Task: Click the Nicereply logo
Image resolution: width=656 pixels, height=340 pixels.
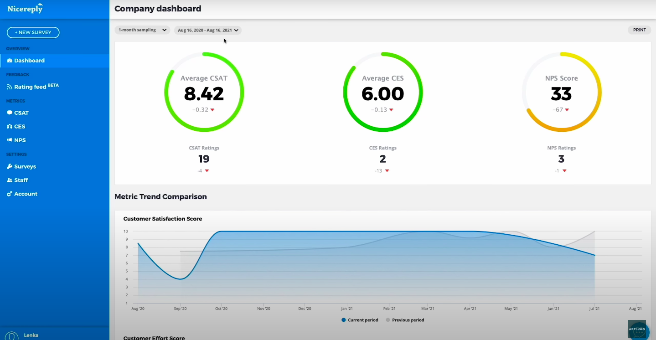Action: tap(25, 9)
